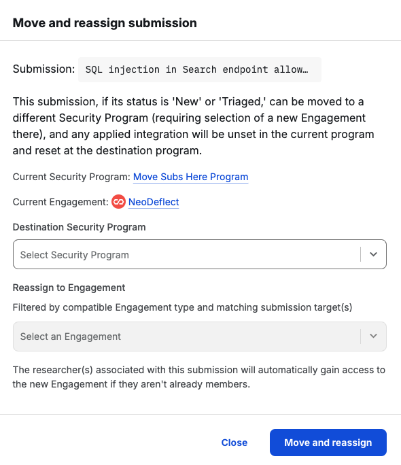Click the Reassign to Engagement label
This screenshot has height=465, width=401.
[69, 288]
